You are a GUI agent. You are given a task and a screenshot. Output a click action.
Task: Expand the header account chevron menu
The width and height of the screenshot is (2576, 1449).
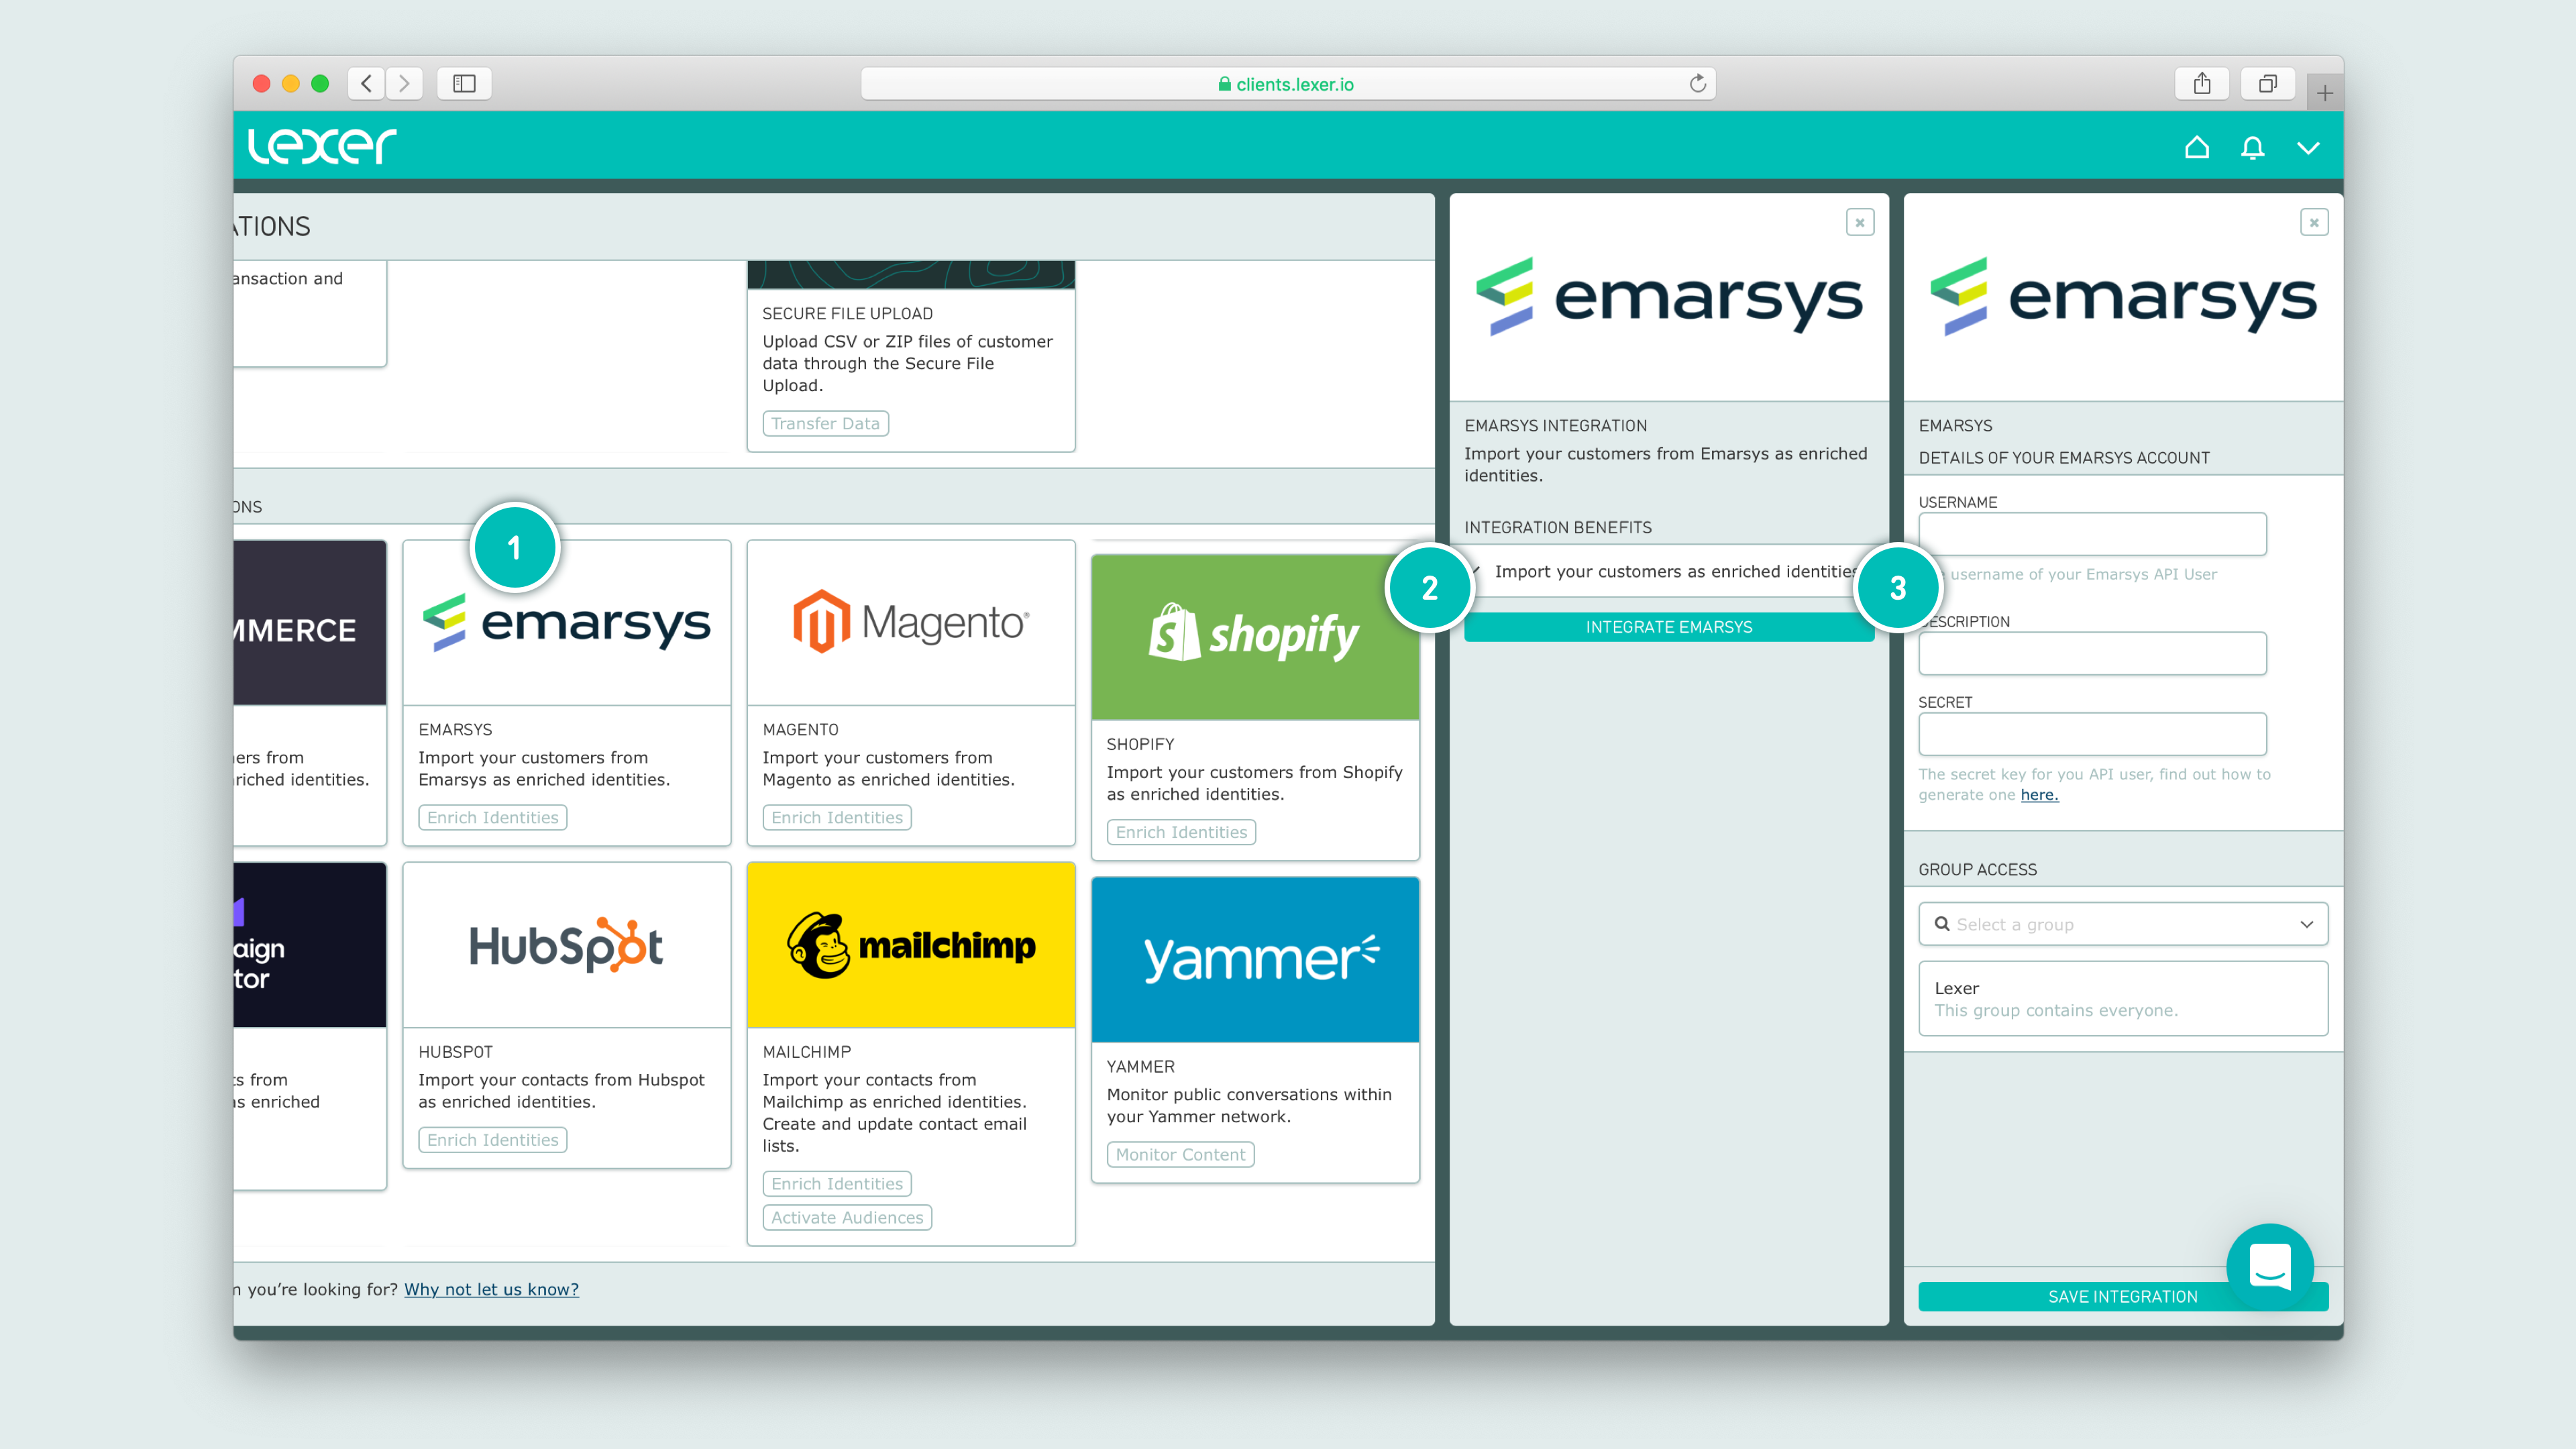[x=2308, y=148]
